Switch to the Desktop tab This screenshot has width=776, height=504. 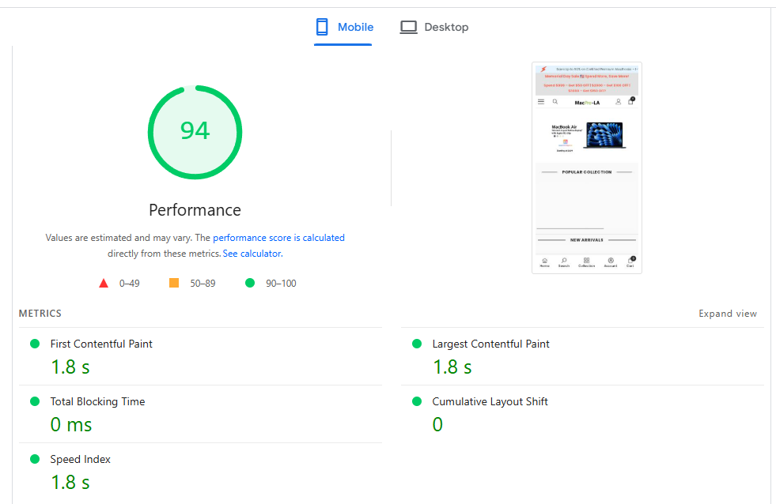point(434,28)
